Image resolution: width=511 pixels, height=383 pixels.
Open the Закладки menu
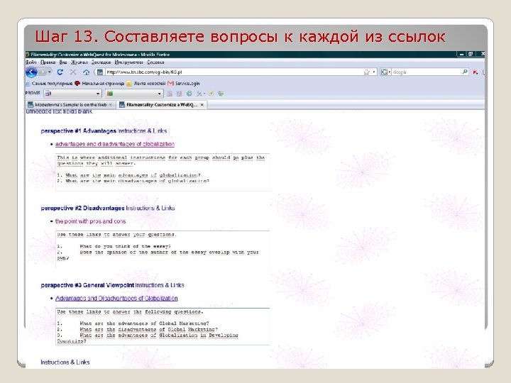click(101, 62)
